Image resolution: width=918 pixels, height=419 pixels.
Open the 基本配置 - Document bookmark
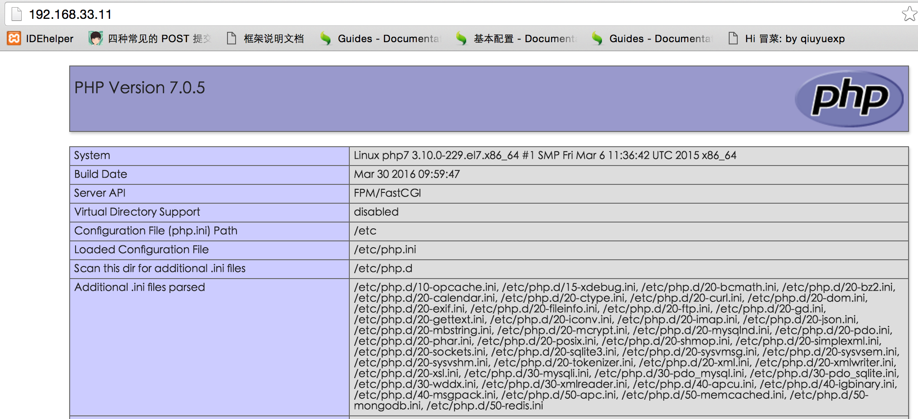(x=516, y=39)
